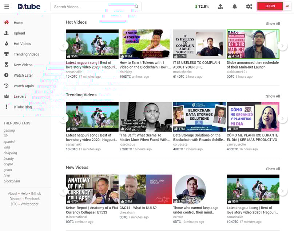Open the hamburger menu icon
Viewport: 294px width, 231px height.
click(7, 7)
